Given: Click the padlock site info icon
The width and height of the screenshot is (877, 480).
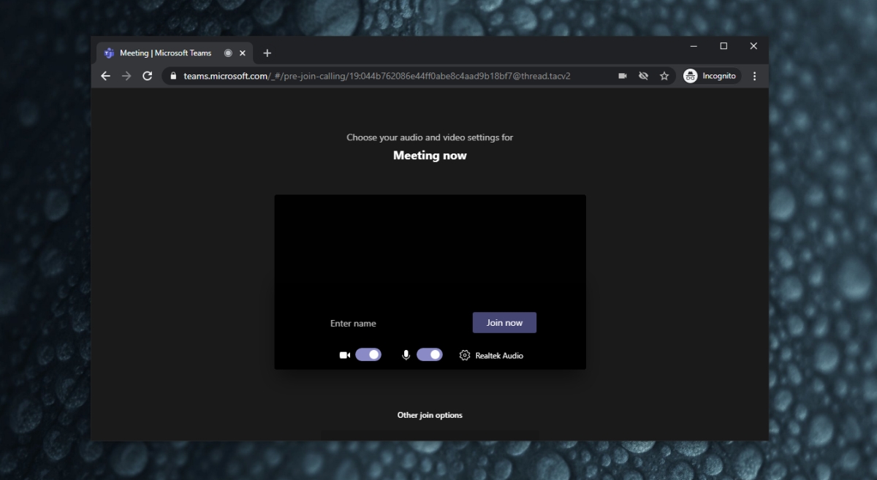Looking at the screenshot, I should click(173, 76).
